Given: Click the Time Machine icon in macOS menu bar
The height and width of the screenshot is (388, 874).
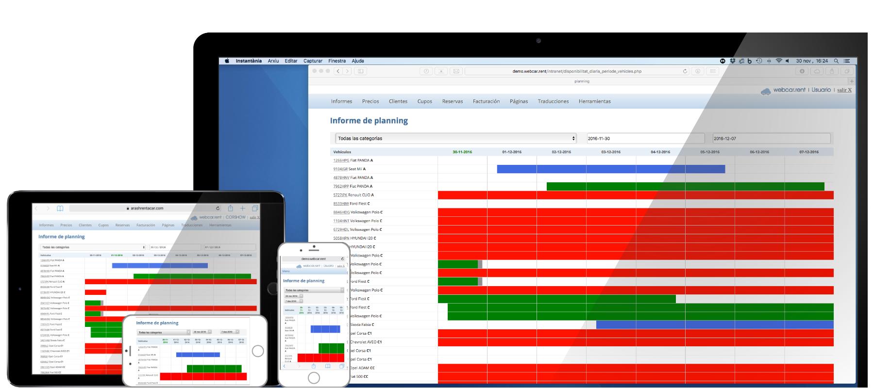Looking at the screenshot, I should 759,61.
